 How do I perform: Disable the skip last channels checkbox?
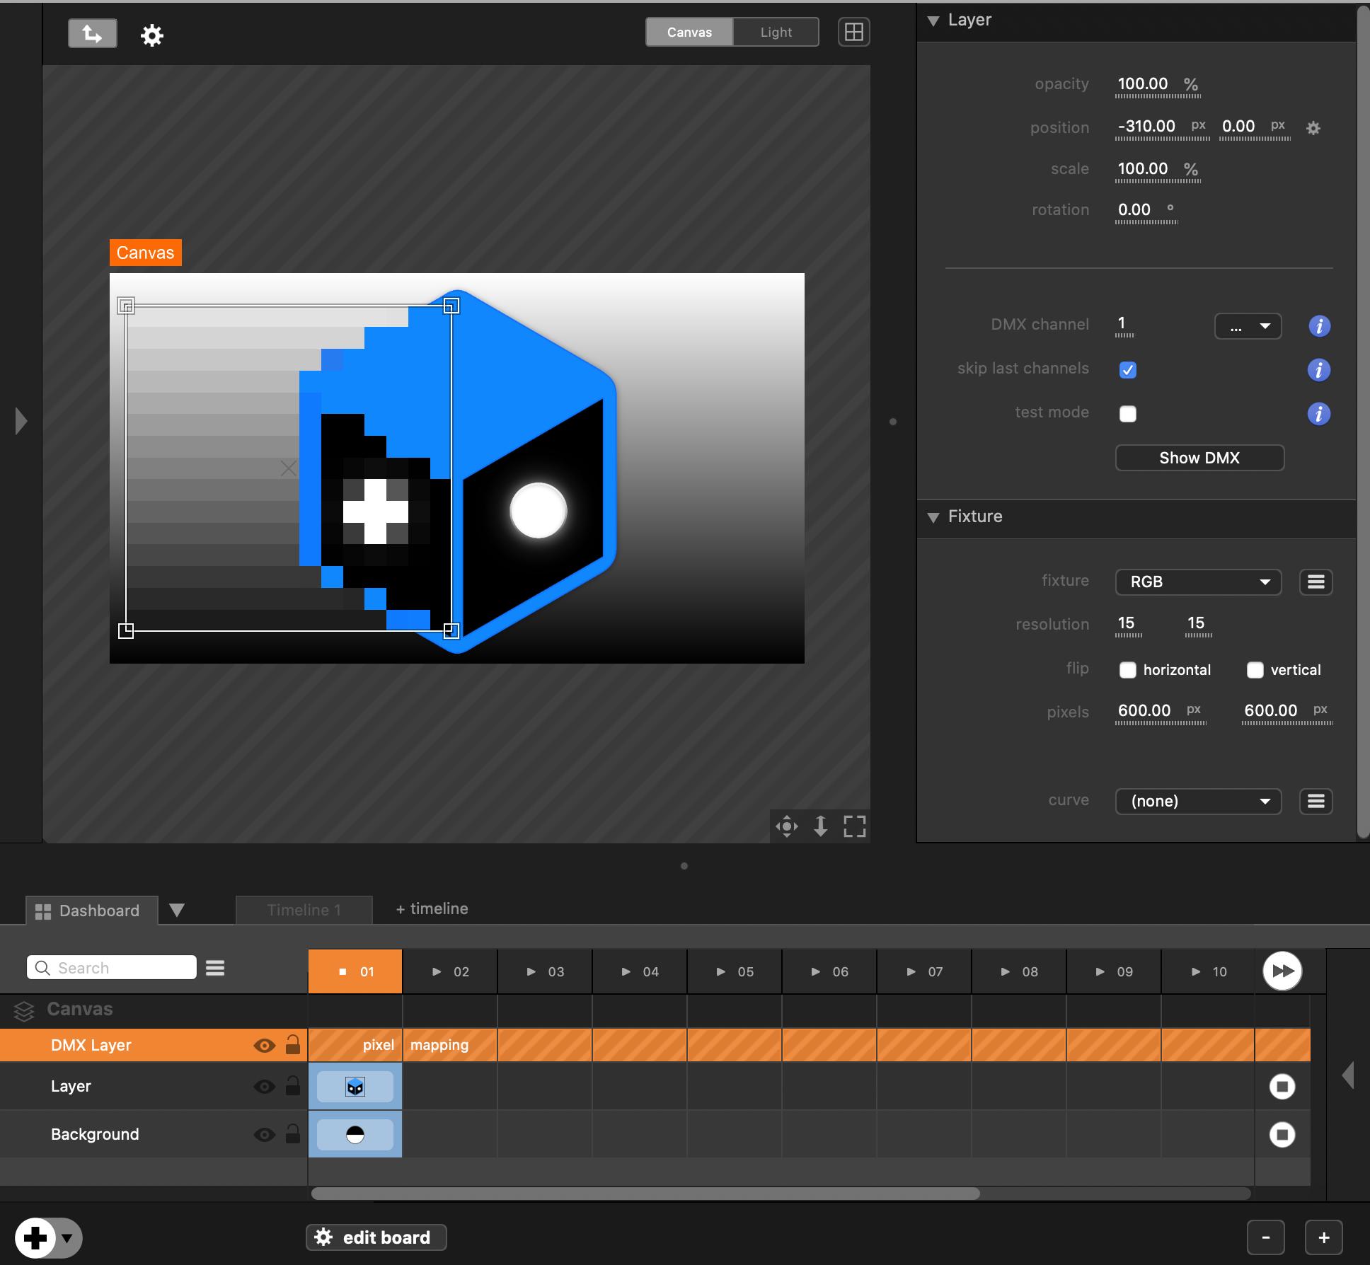(x=1127, y=370)
